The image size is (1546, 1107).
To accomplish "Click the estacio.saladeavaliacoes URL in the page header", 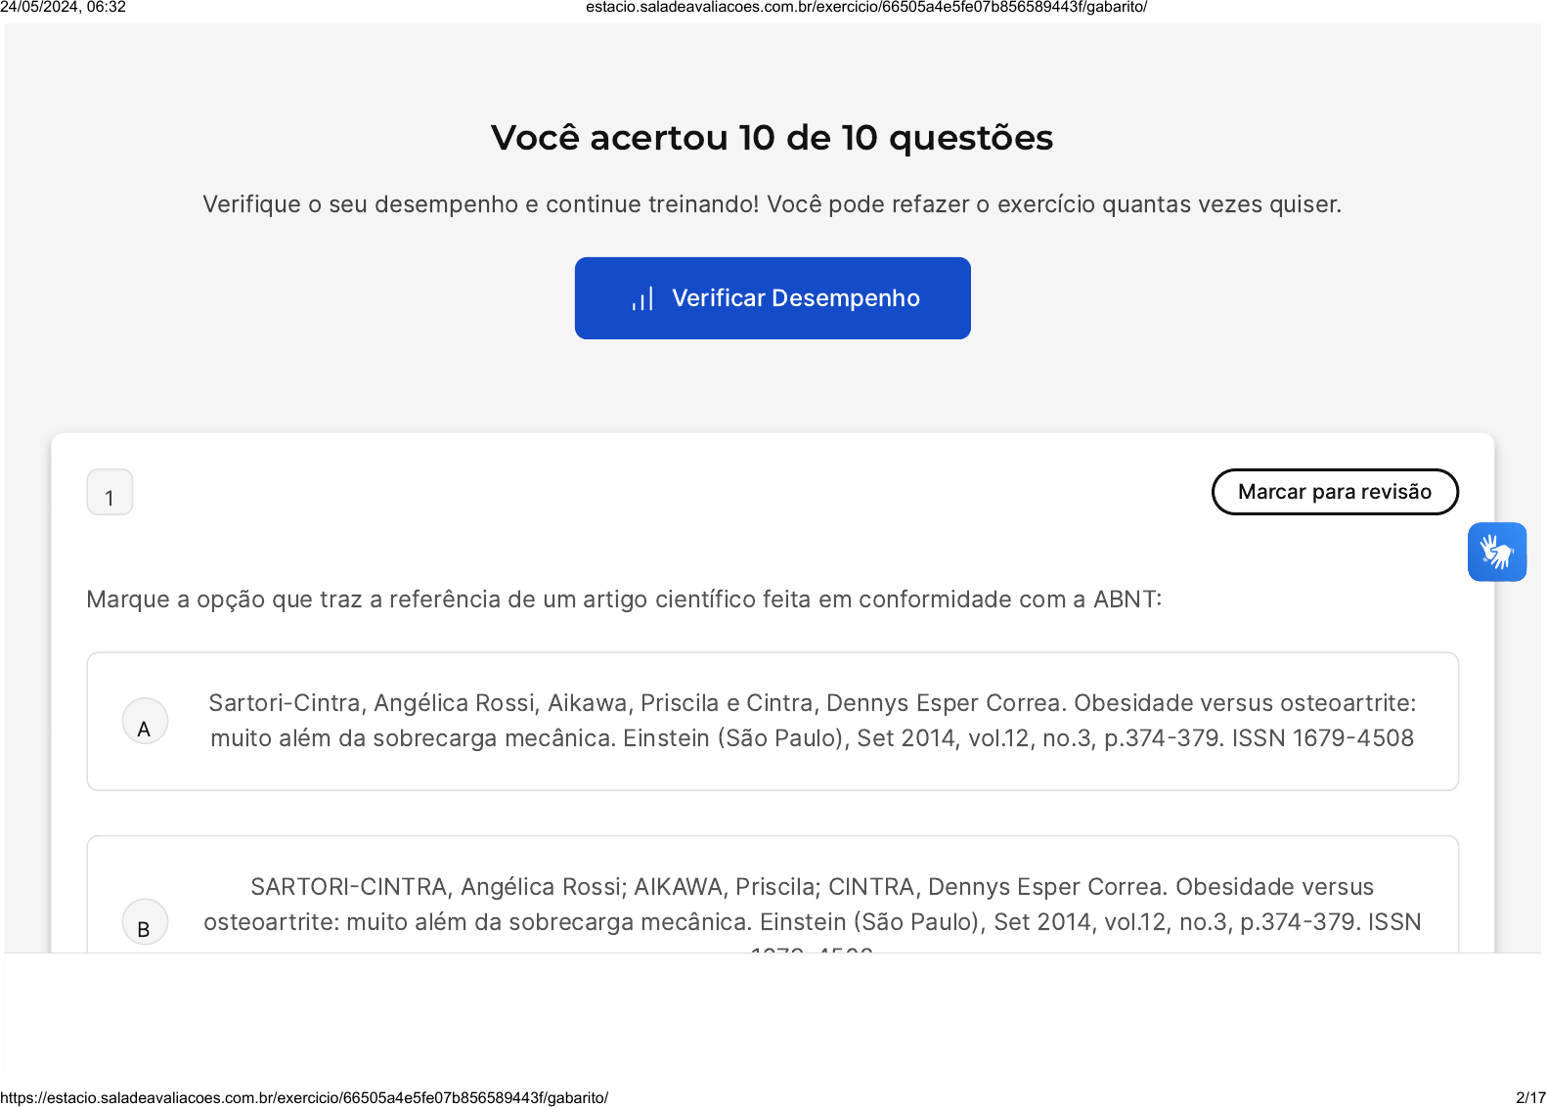I will [x=865, y=8].
